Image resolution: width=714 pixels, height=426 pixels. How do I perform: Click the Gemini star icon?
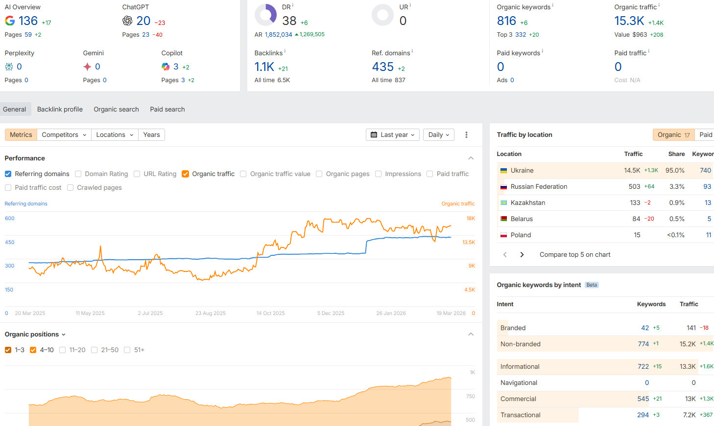(87, 67)
